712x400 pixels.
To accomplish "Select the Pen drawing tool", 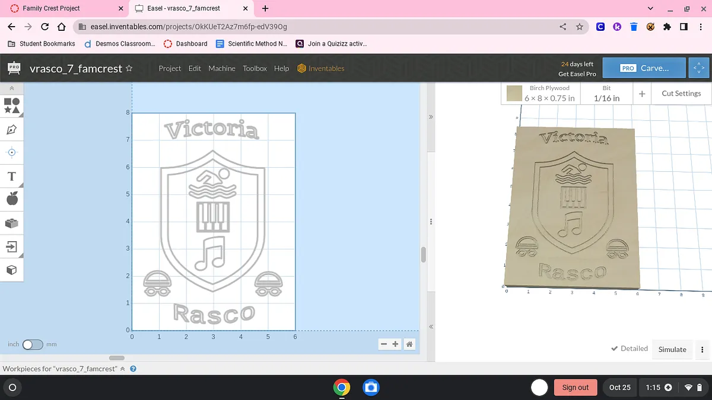I will (x=12, y=129).
